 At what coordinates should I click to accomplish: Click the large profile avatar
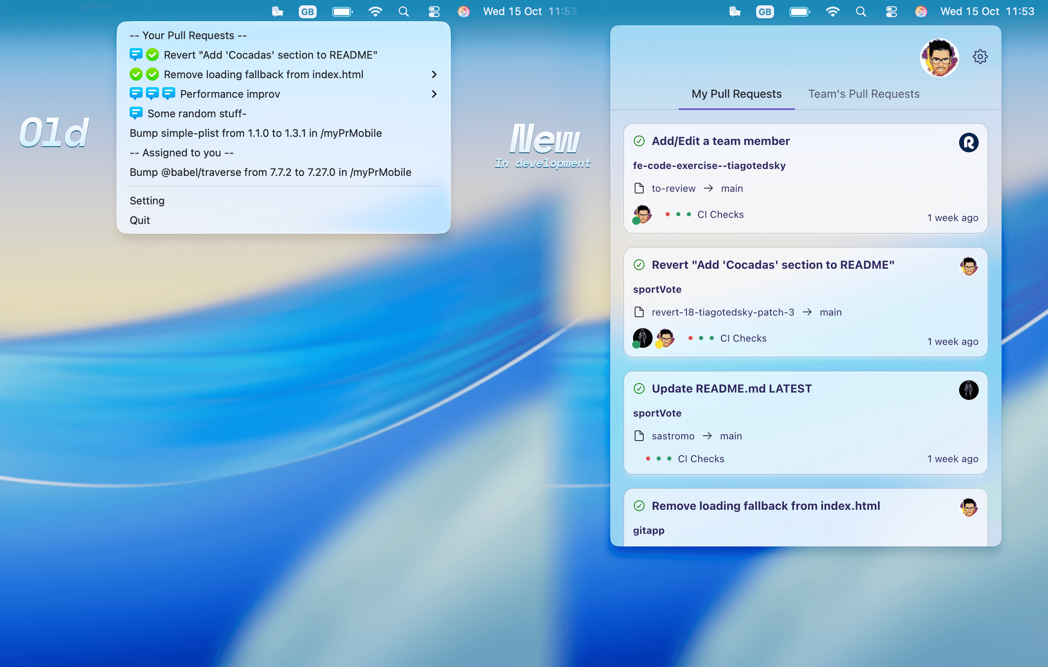(939, 58)
